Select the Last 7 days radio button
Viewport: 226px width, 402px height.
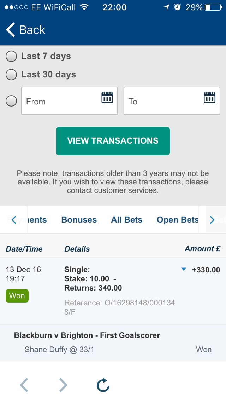11,56
